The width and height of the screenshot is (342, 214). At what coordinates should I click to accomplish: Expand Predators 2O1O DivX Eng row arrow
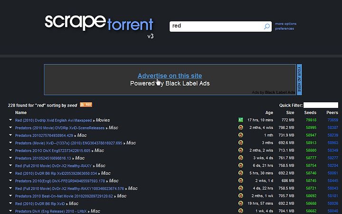[x=10, y=150]
